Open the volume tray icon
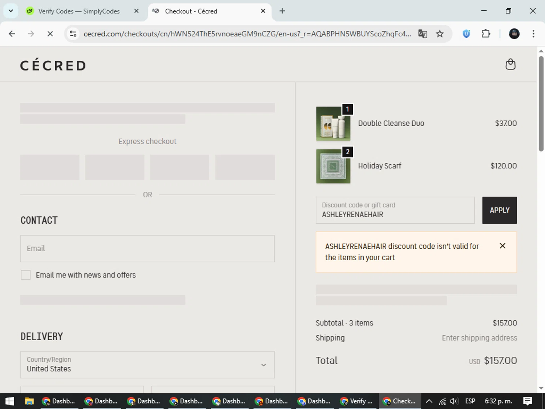 [454, 401]
